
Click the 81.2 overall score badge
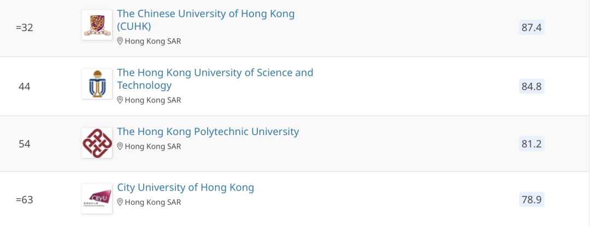pyautogui.click(x=532, y=144)
